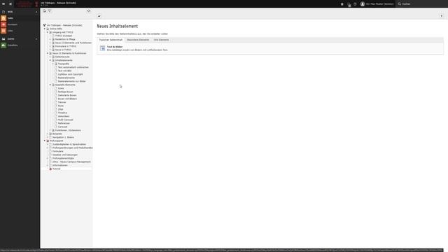This screenshot has width=448, height=252.
Task: Open alma - Neues Campus Management page
Action: (x=71, y=162)
